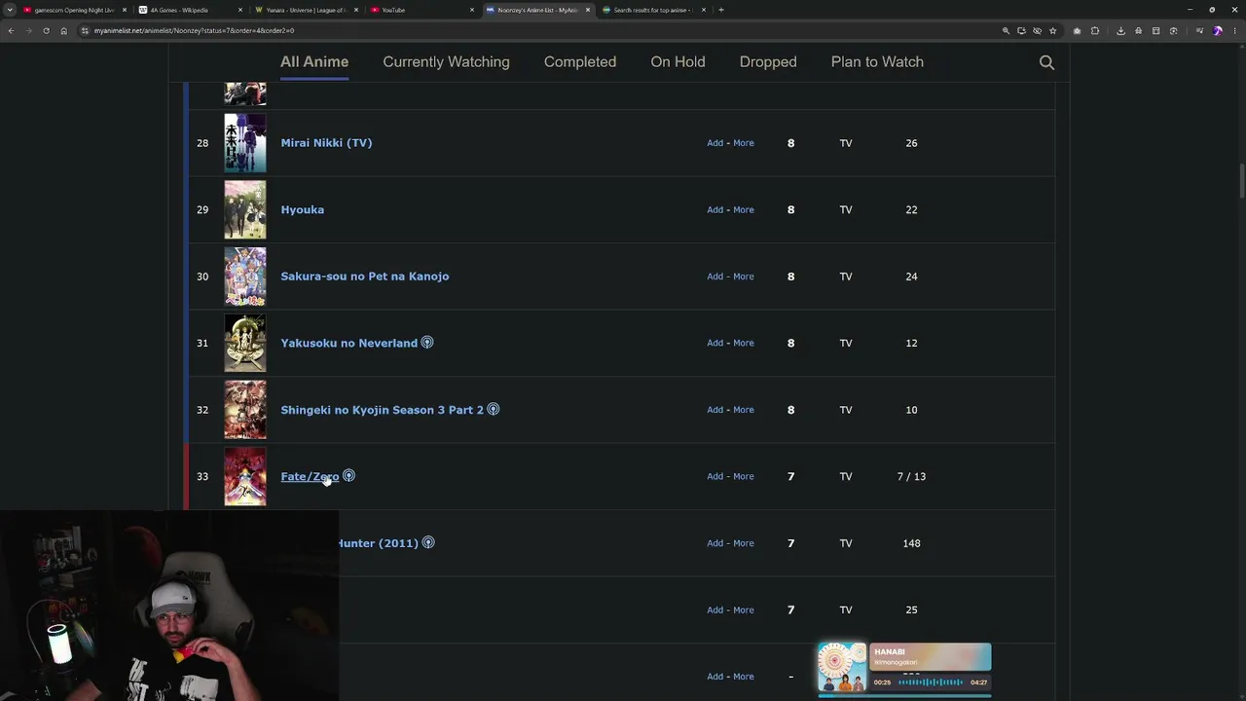This screenshot has width=1246, height=701.
Task: Click the broadcast icon beside Shingeki no Kyojin Season 3
Action: pos(494,409)
